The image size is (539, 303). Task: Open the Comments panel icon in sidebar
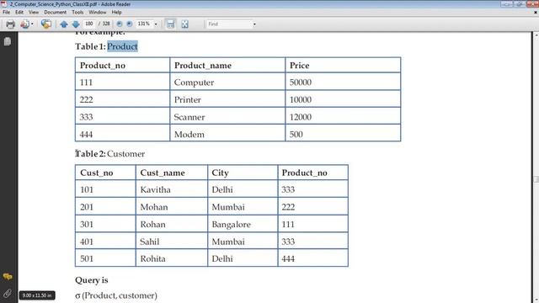8,277
